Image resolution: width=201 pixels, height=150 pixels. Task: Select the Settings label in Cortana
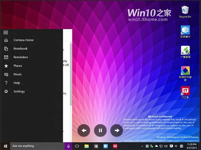coord(19,91)
